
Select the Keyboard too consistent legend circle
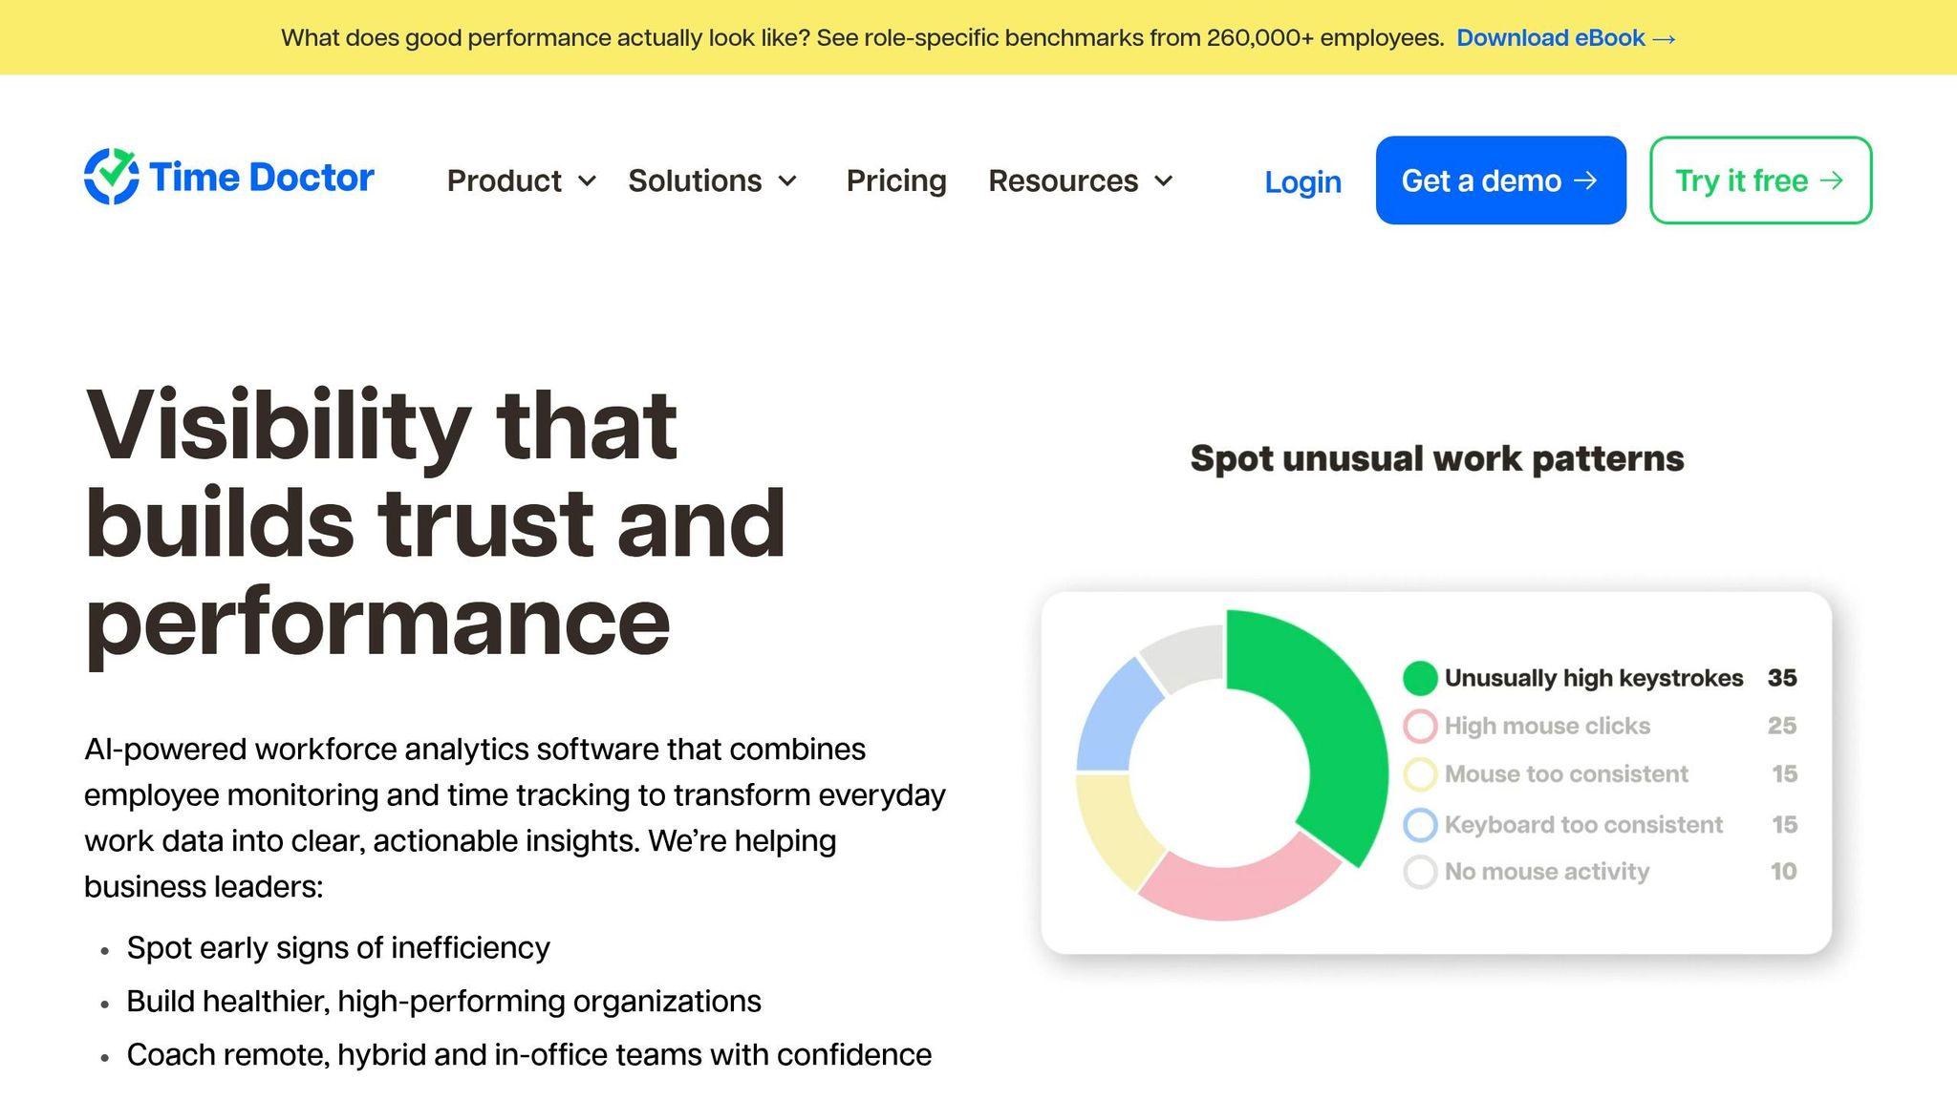(x=1420, y=825)
